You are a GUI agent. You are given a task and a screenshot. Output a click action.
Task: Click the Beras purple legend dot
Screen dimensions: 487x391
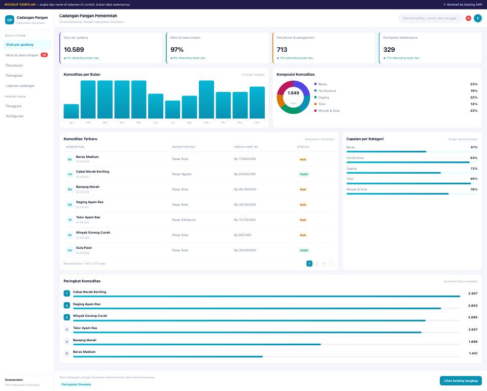pos(315,84)
